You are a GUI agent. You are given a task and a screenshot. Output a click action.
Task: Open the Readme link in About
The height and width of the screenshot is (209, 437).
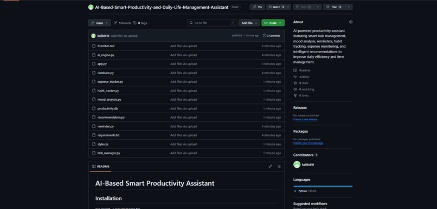coord(302,70)
